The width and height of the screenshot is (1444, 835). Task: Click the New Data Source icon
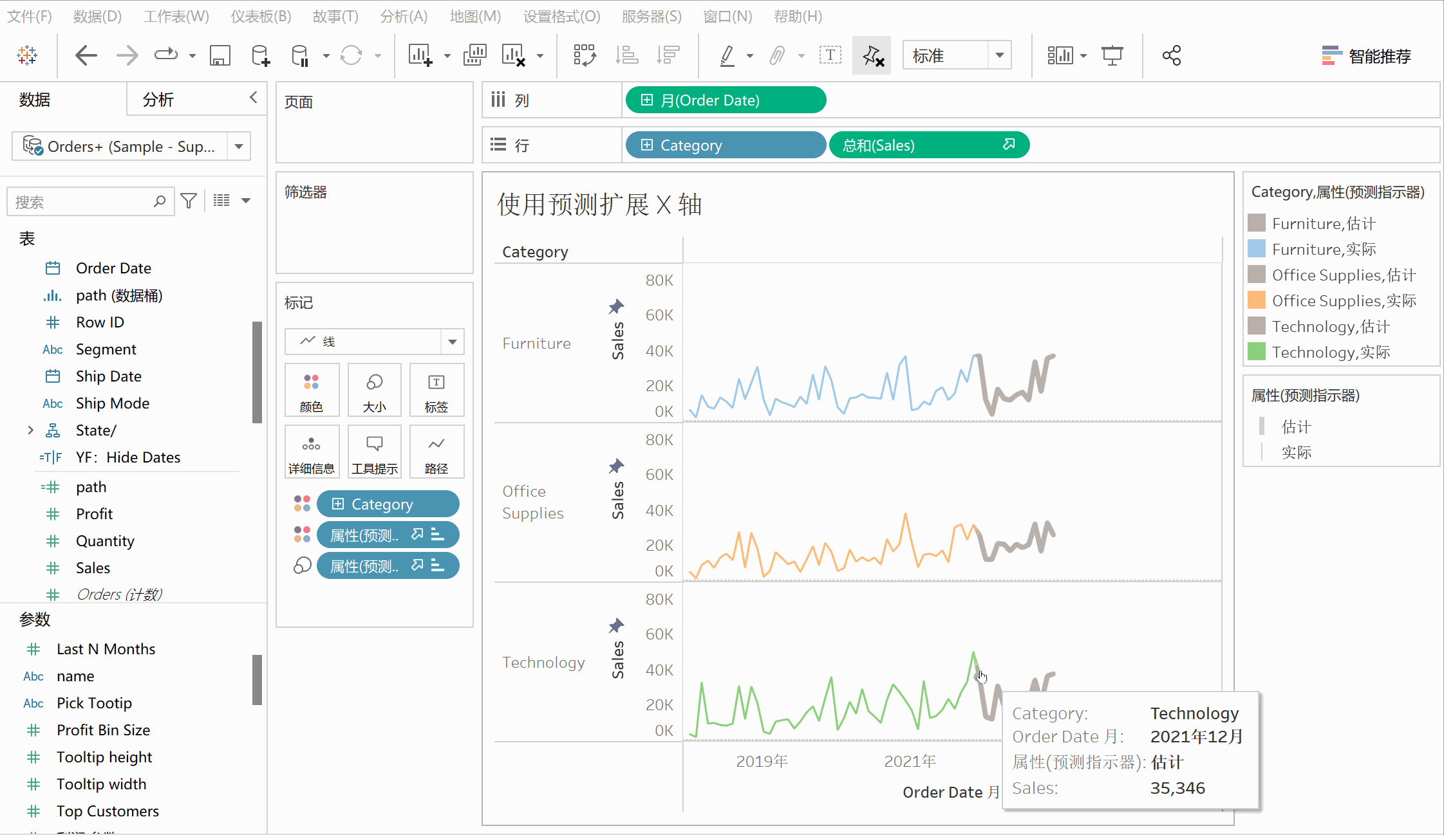(260, 56)
